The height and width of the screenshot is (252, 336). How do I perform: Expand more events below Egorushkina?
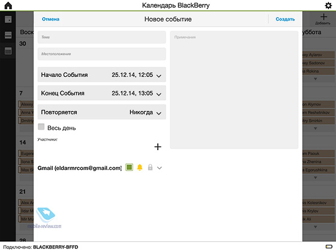[315, 178]
